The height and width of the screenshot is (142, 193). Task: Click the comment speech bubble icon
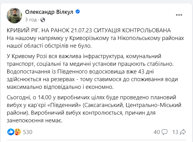coord(164,132)
